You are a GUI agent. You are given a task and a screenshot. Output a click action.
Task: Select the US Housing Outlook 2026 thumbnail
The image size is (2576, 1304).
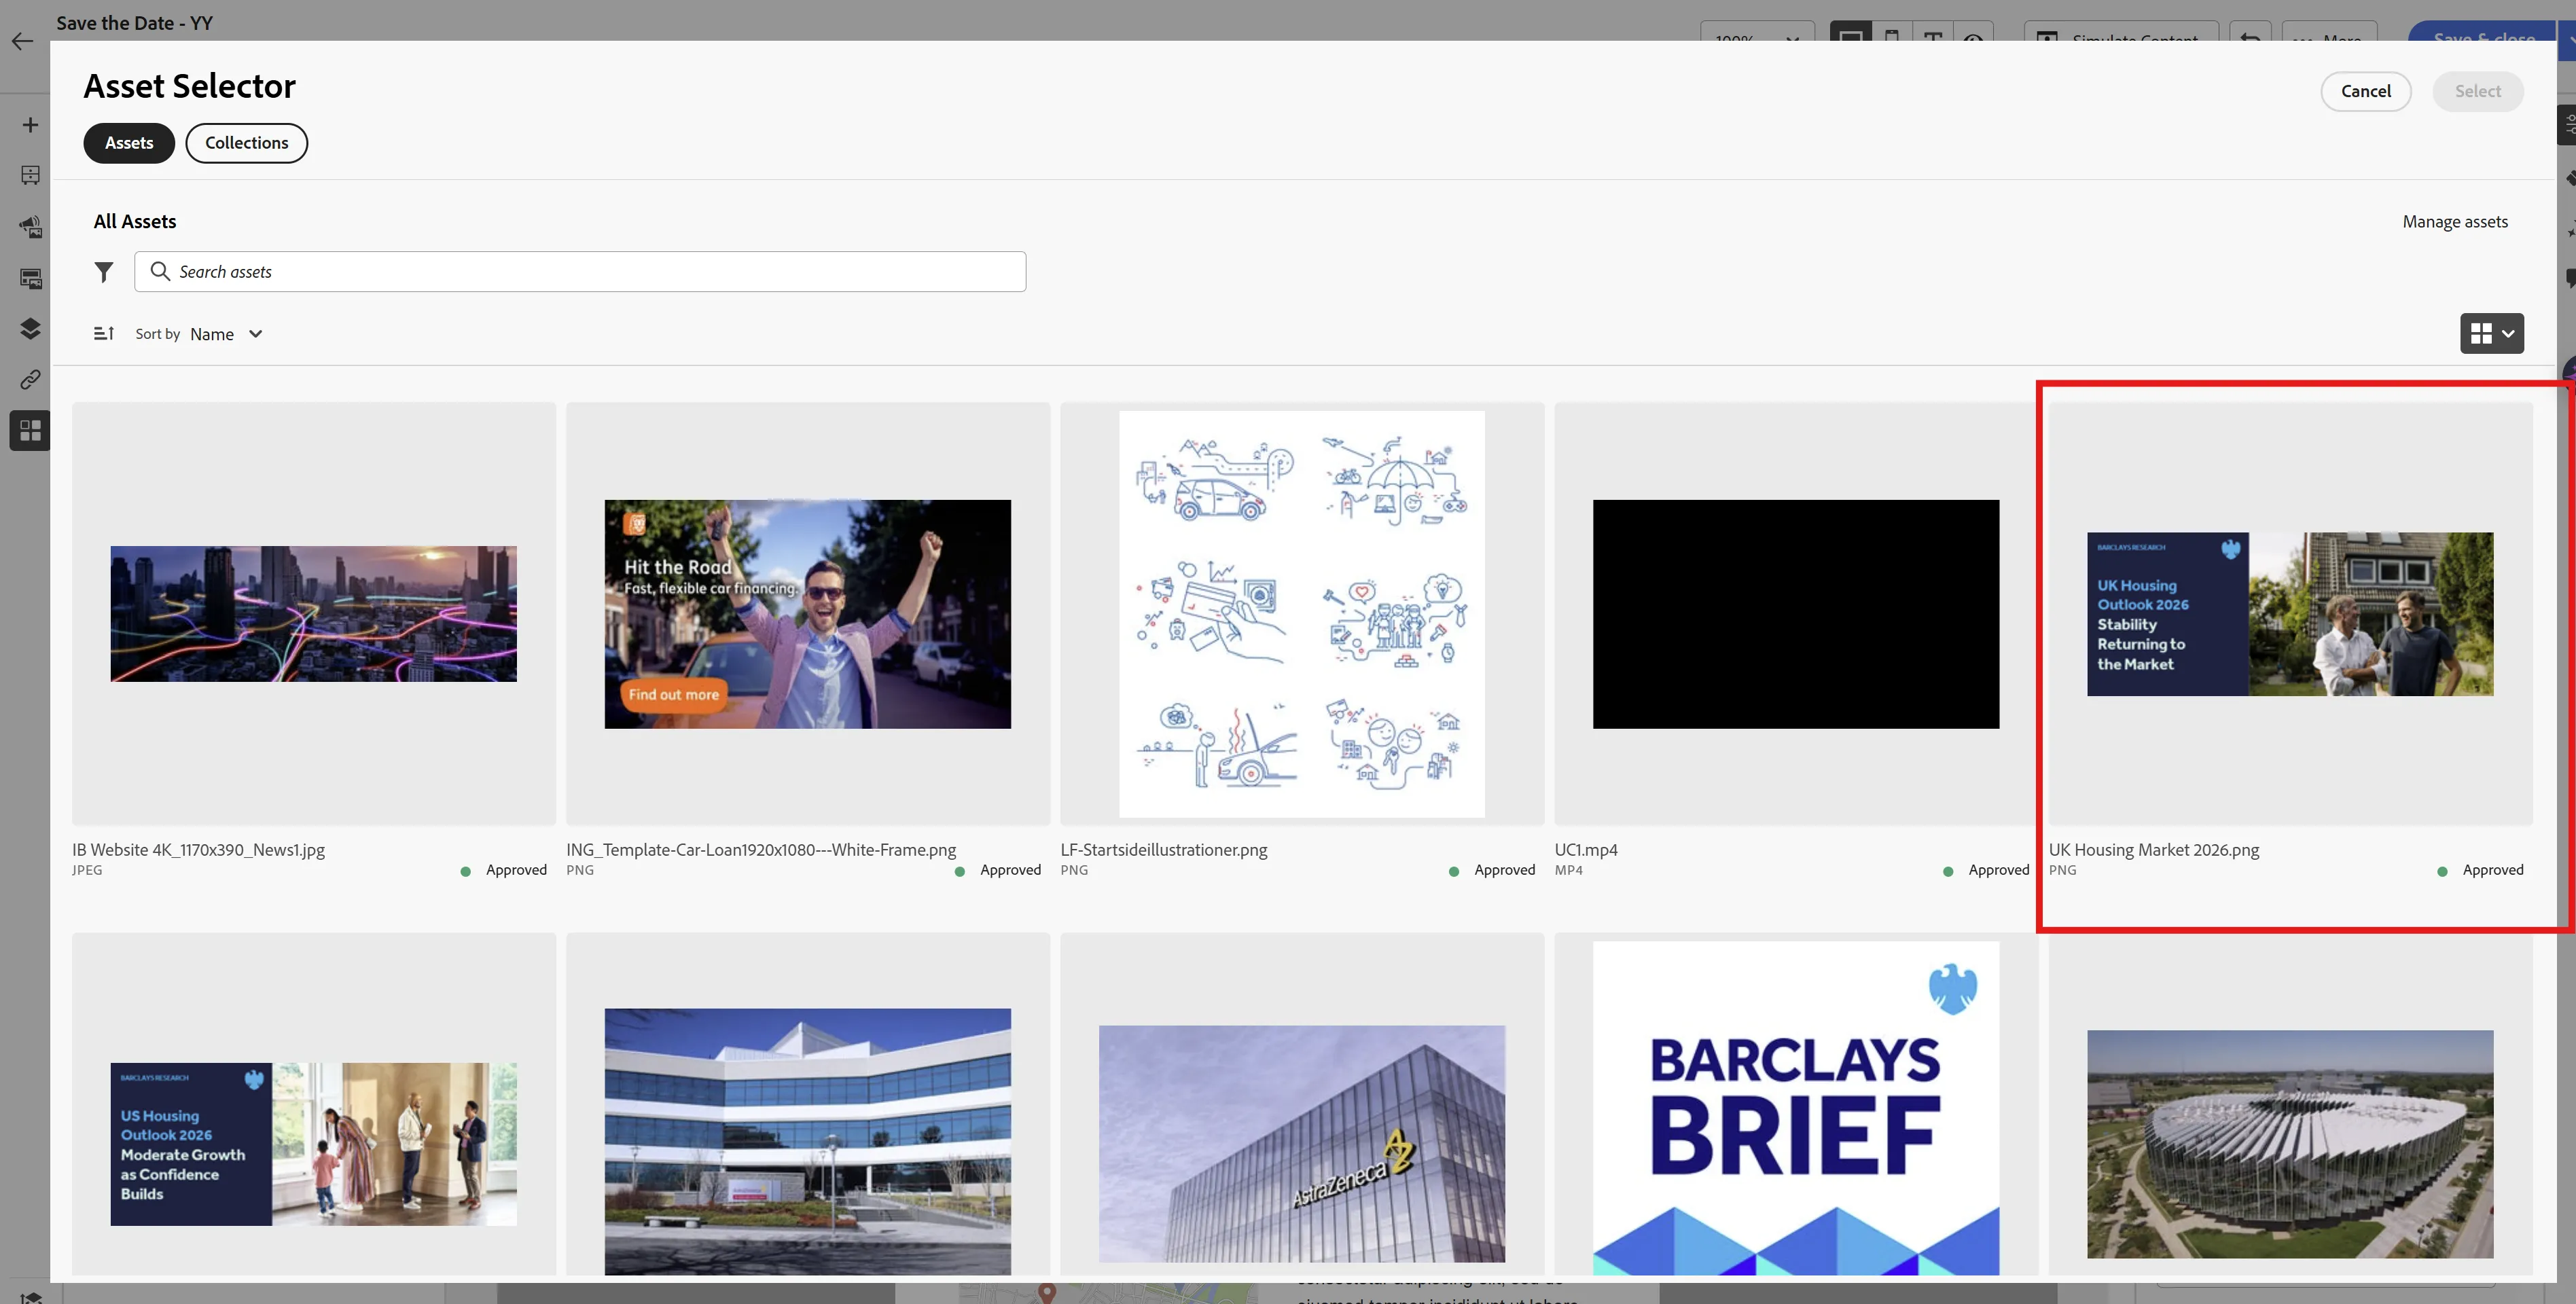[314, 1144]
